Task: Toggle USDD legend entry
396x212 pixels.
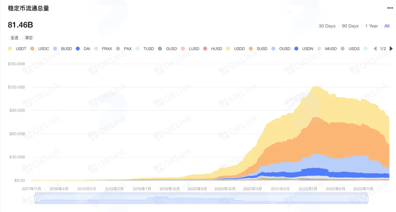Action: (235, 48)
